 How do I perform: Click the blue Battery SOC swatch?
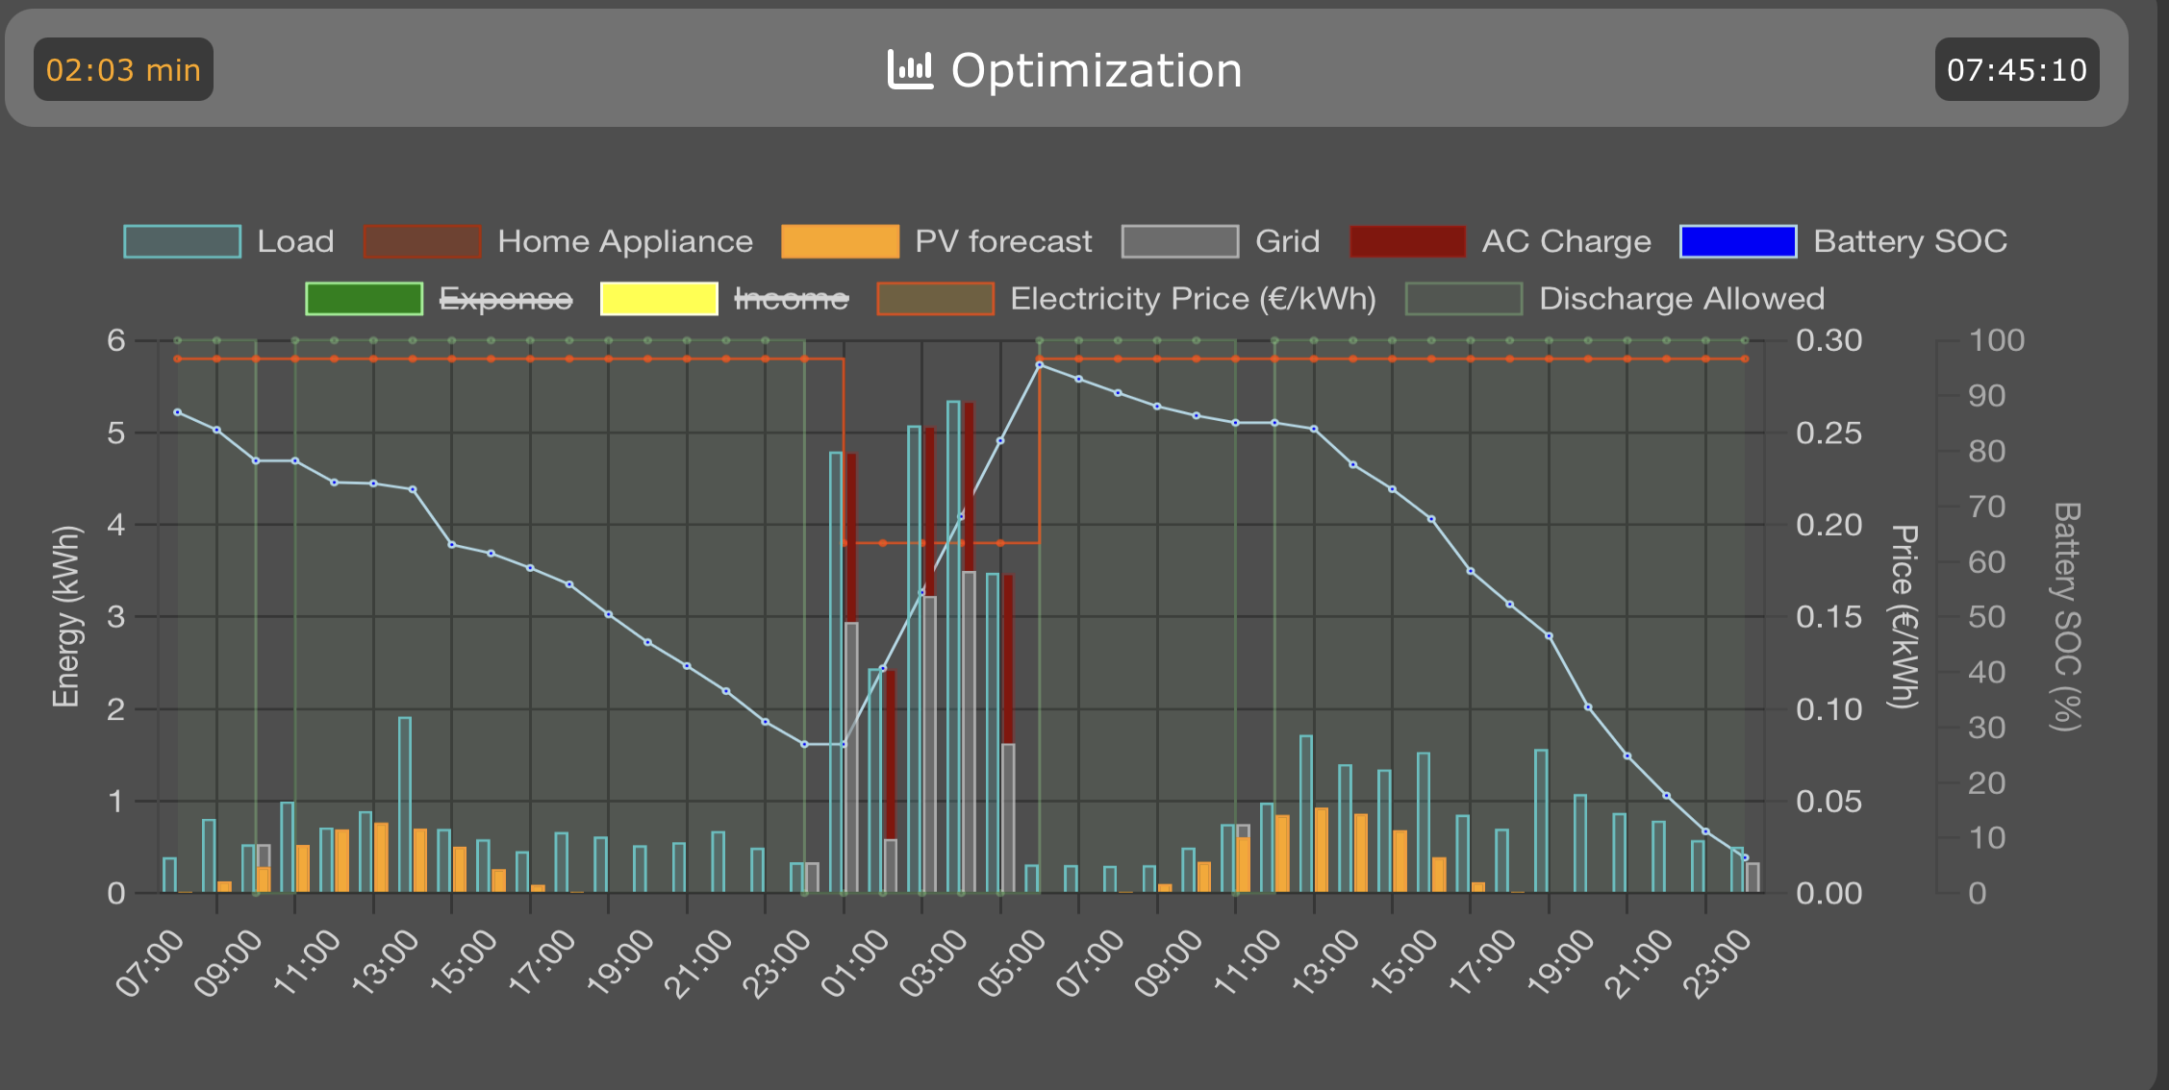(1737, 241)
